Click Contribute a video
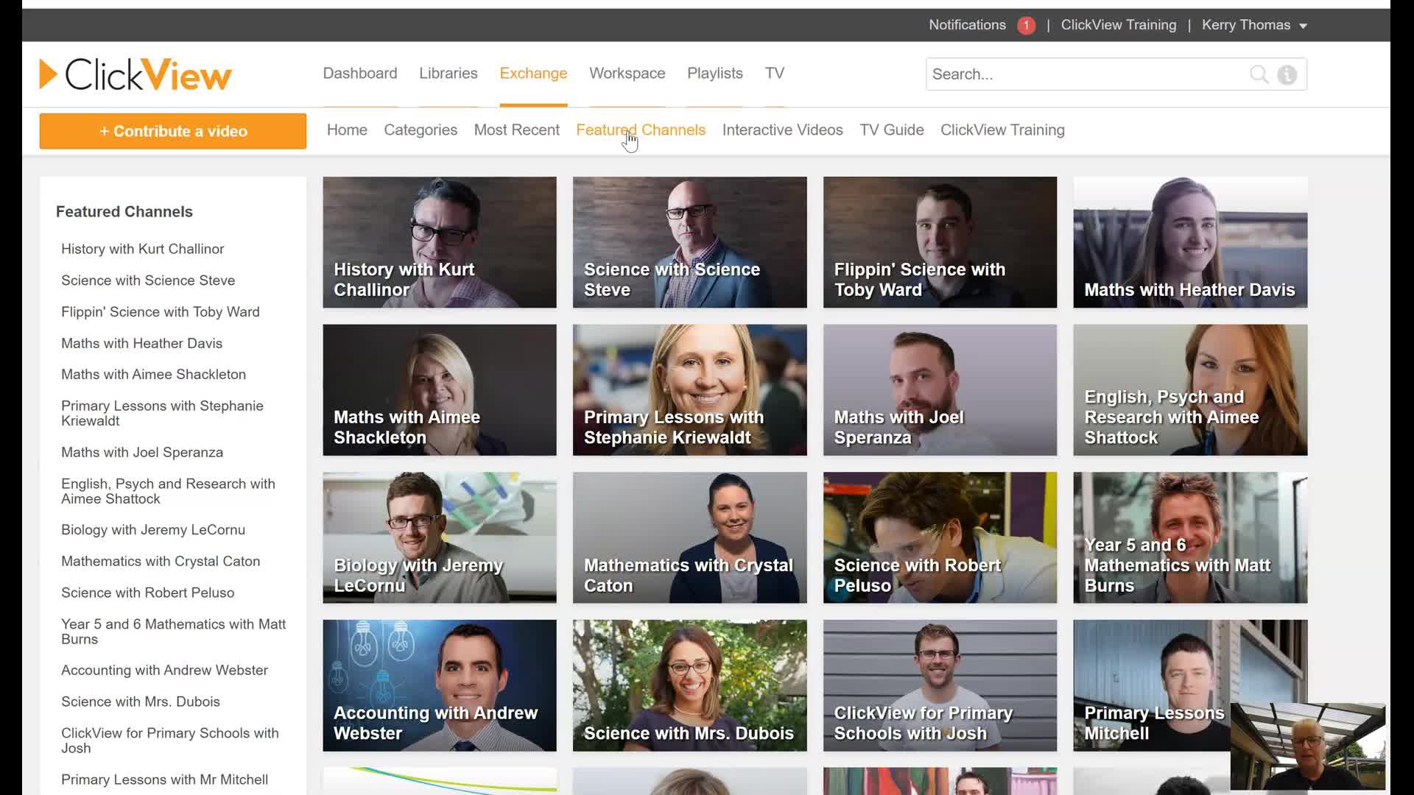Image resolution: width=1414 pixels, height=795 pixels. click(172, 131)
